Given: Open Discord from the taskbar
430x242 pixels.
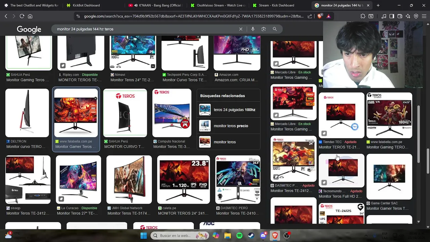Looking at the screenshot, I should pos(263,236).
